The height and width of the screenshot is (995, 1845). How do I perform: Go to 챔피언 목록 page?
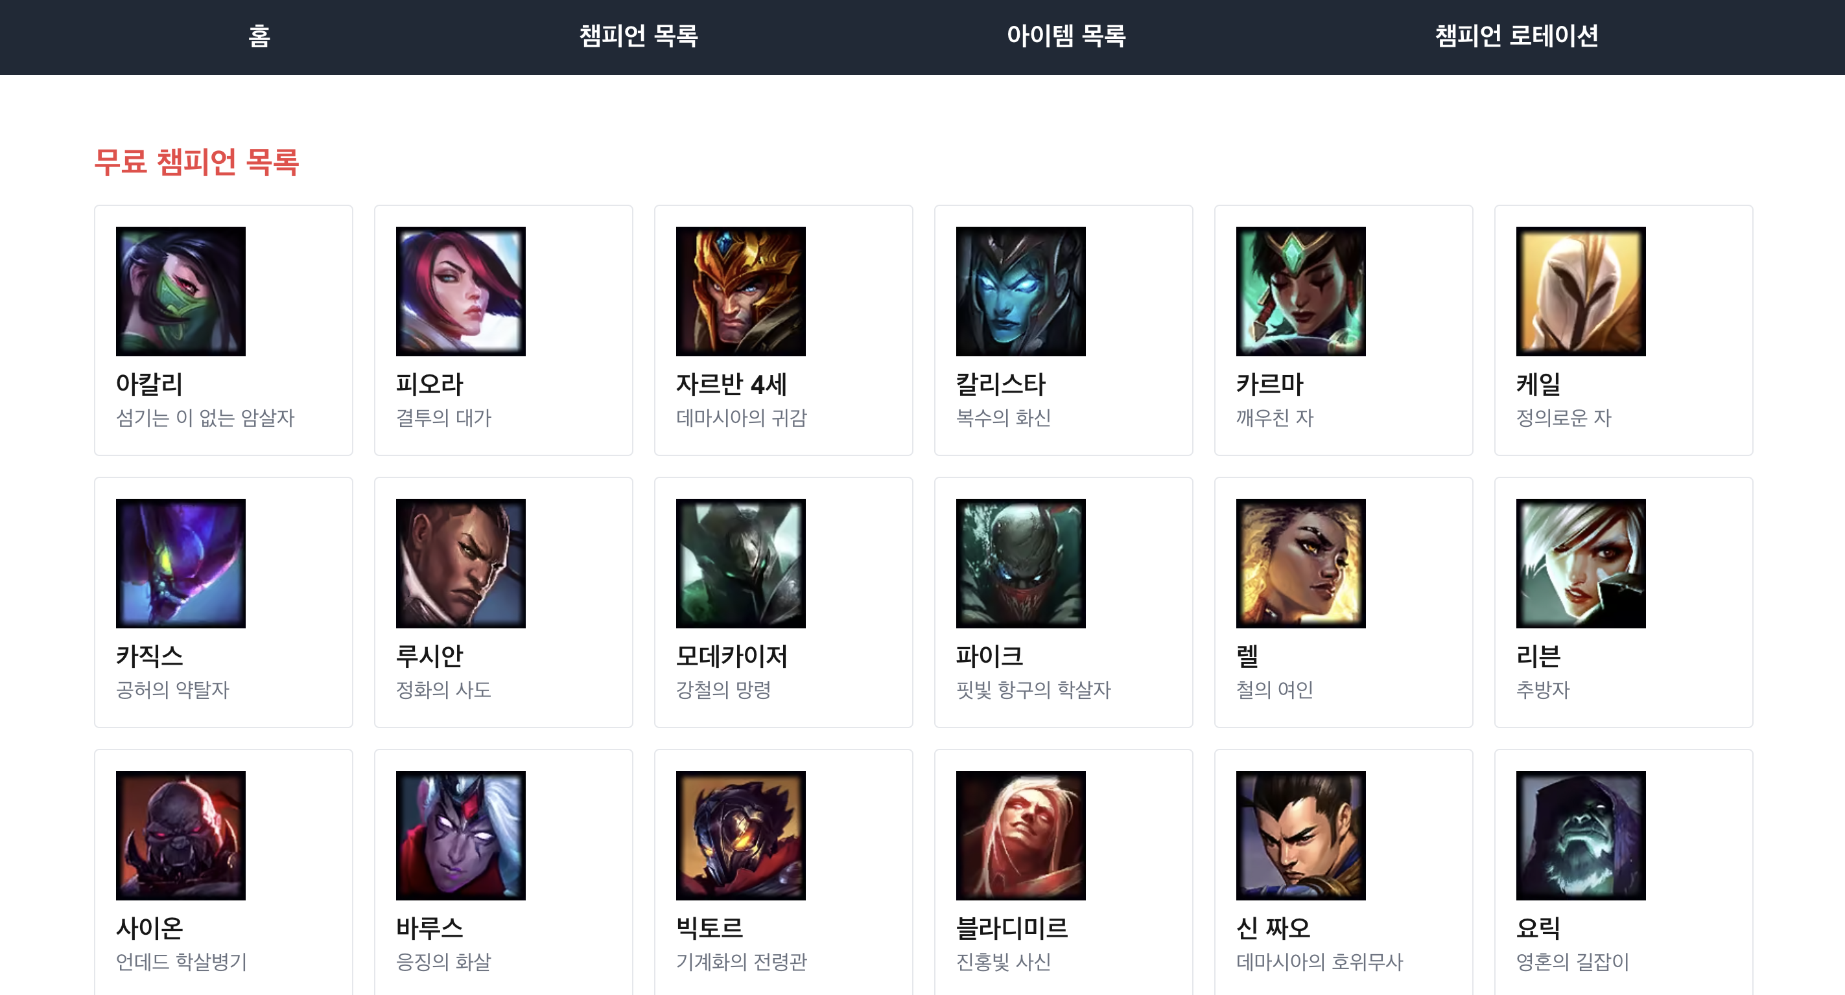[638, 36]
